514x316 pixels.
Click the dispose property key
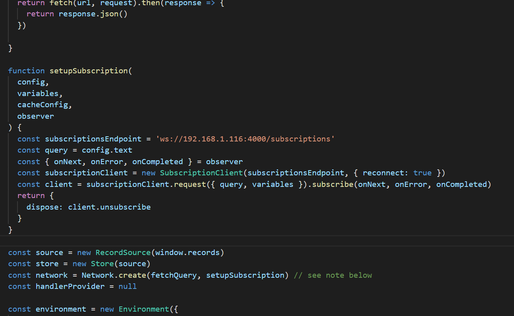(x=42, y=207)
